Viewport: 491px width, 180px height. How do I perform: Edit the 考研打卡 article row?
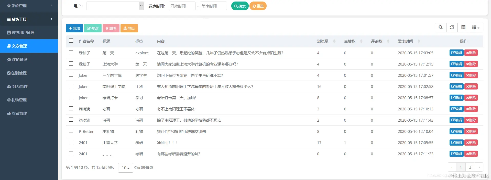pos(456,98)
